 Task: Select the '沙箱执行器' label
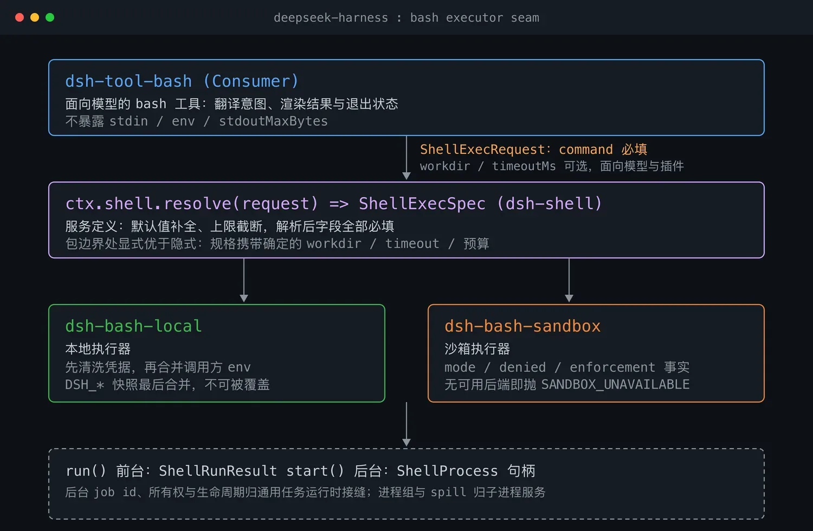click(478, 348)
